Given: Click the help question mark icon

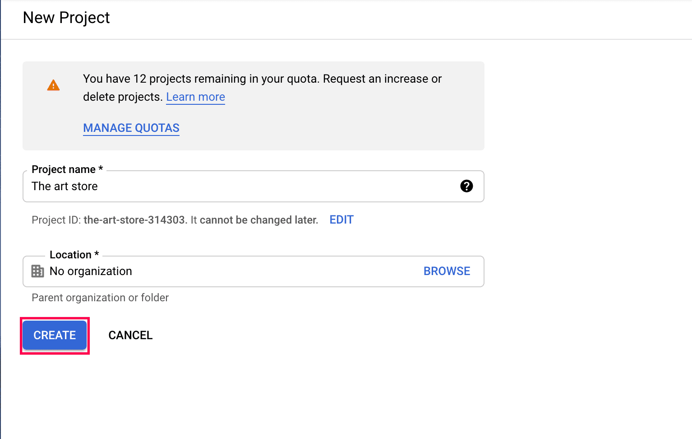Looking at the screenshot, I should tap(466, 186).
